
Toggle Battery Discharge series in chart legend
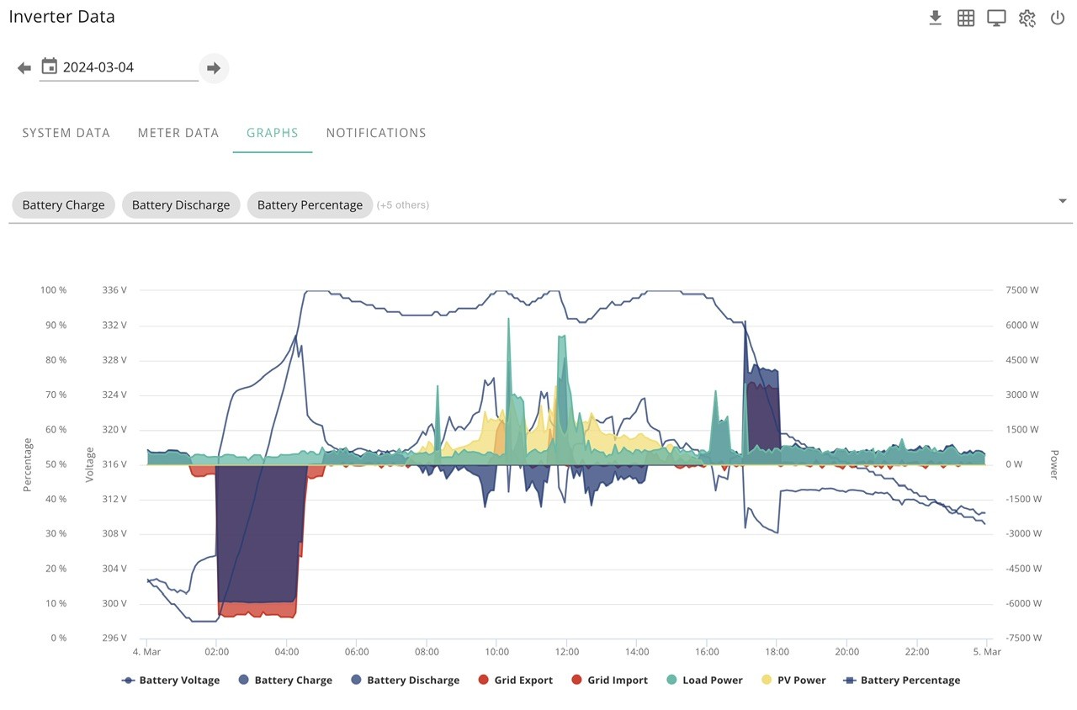tap(405, 680)
